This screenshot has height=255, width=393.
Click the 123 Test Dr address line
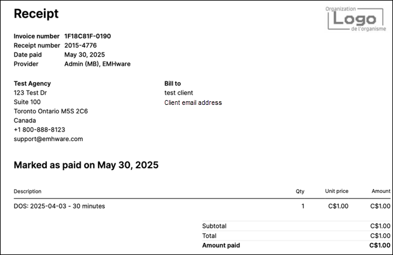point(30,93)
